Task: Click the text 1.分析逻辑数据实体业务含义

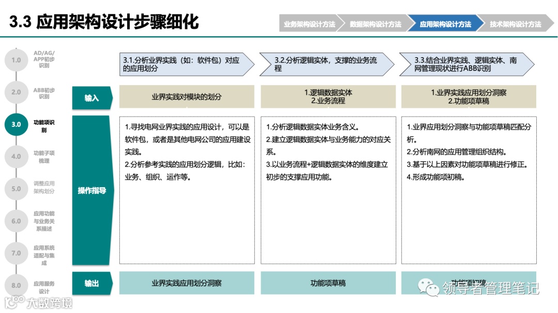Action: click(x=313, y=127)
